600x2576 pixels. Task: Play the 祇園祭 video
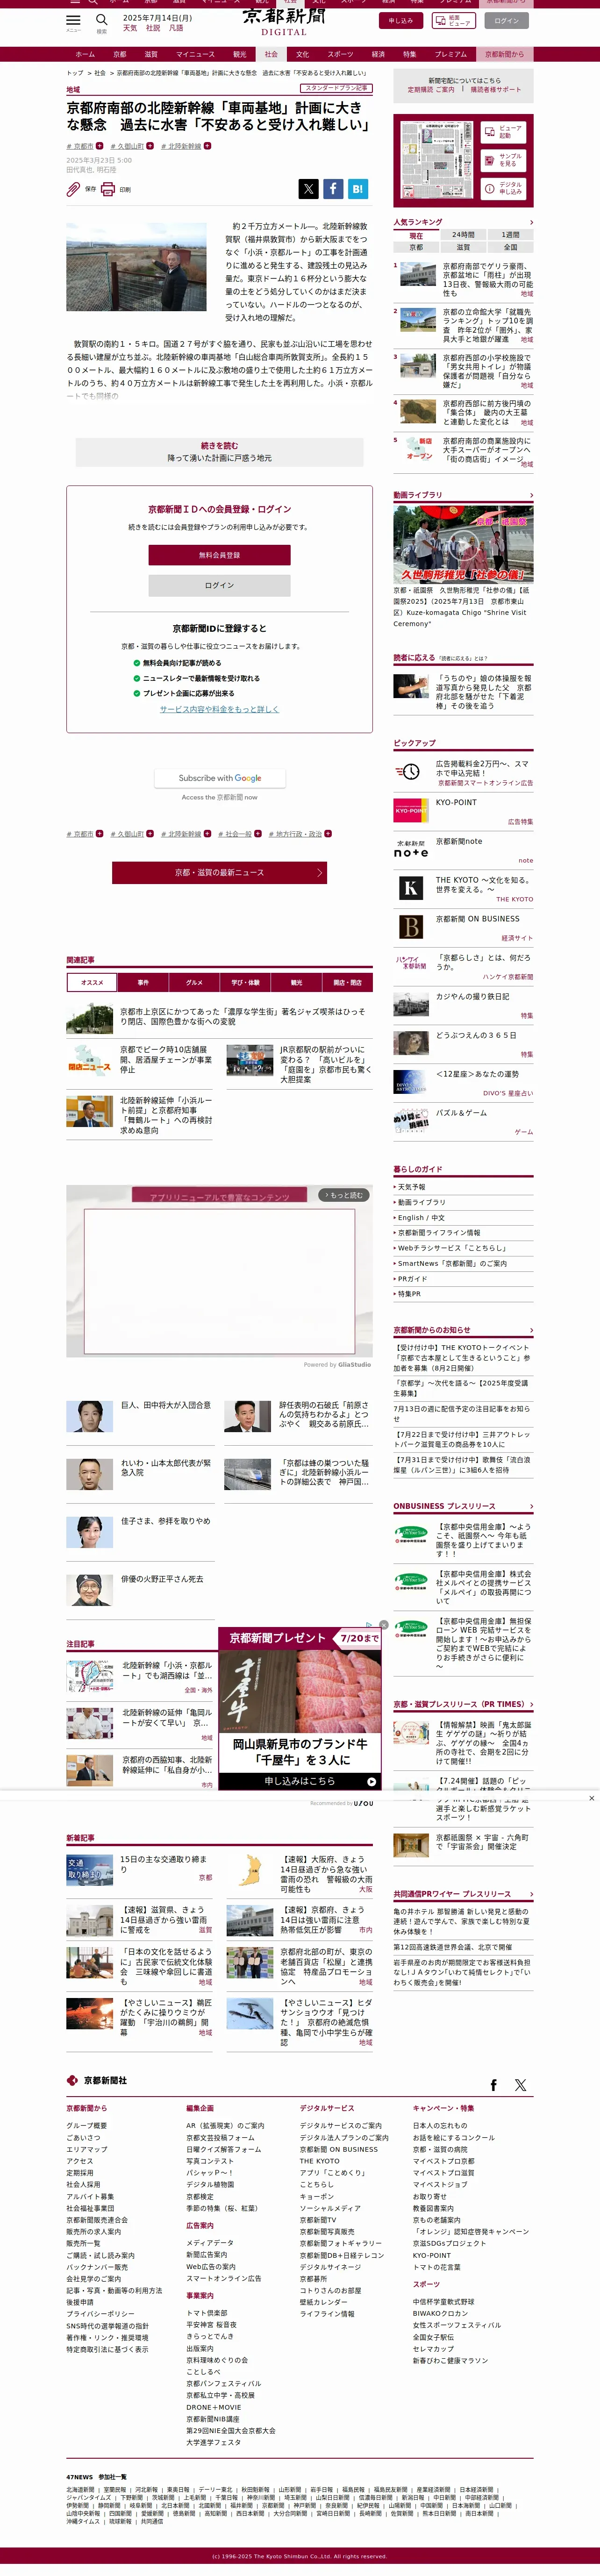click(x=462, y=545)
